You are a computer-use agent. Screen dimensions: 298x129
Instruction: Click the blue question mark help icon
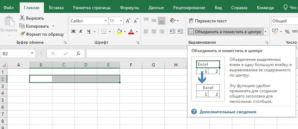coord(194,112)
